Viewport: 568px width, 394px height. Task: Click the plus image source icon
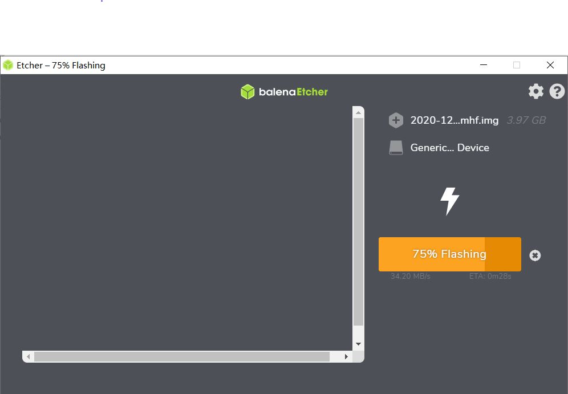(x=396, y=120)
